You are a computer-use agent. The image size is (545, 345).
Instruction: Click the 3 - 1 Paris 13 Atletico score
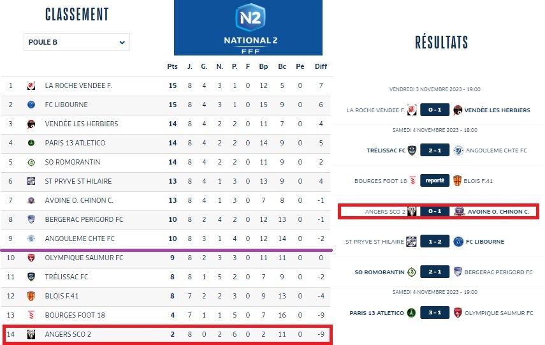pyautogui.click(x=435, y=313)
